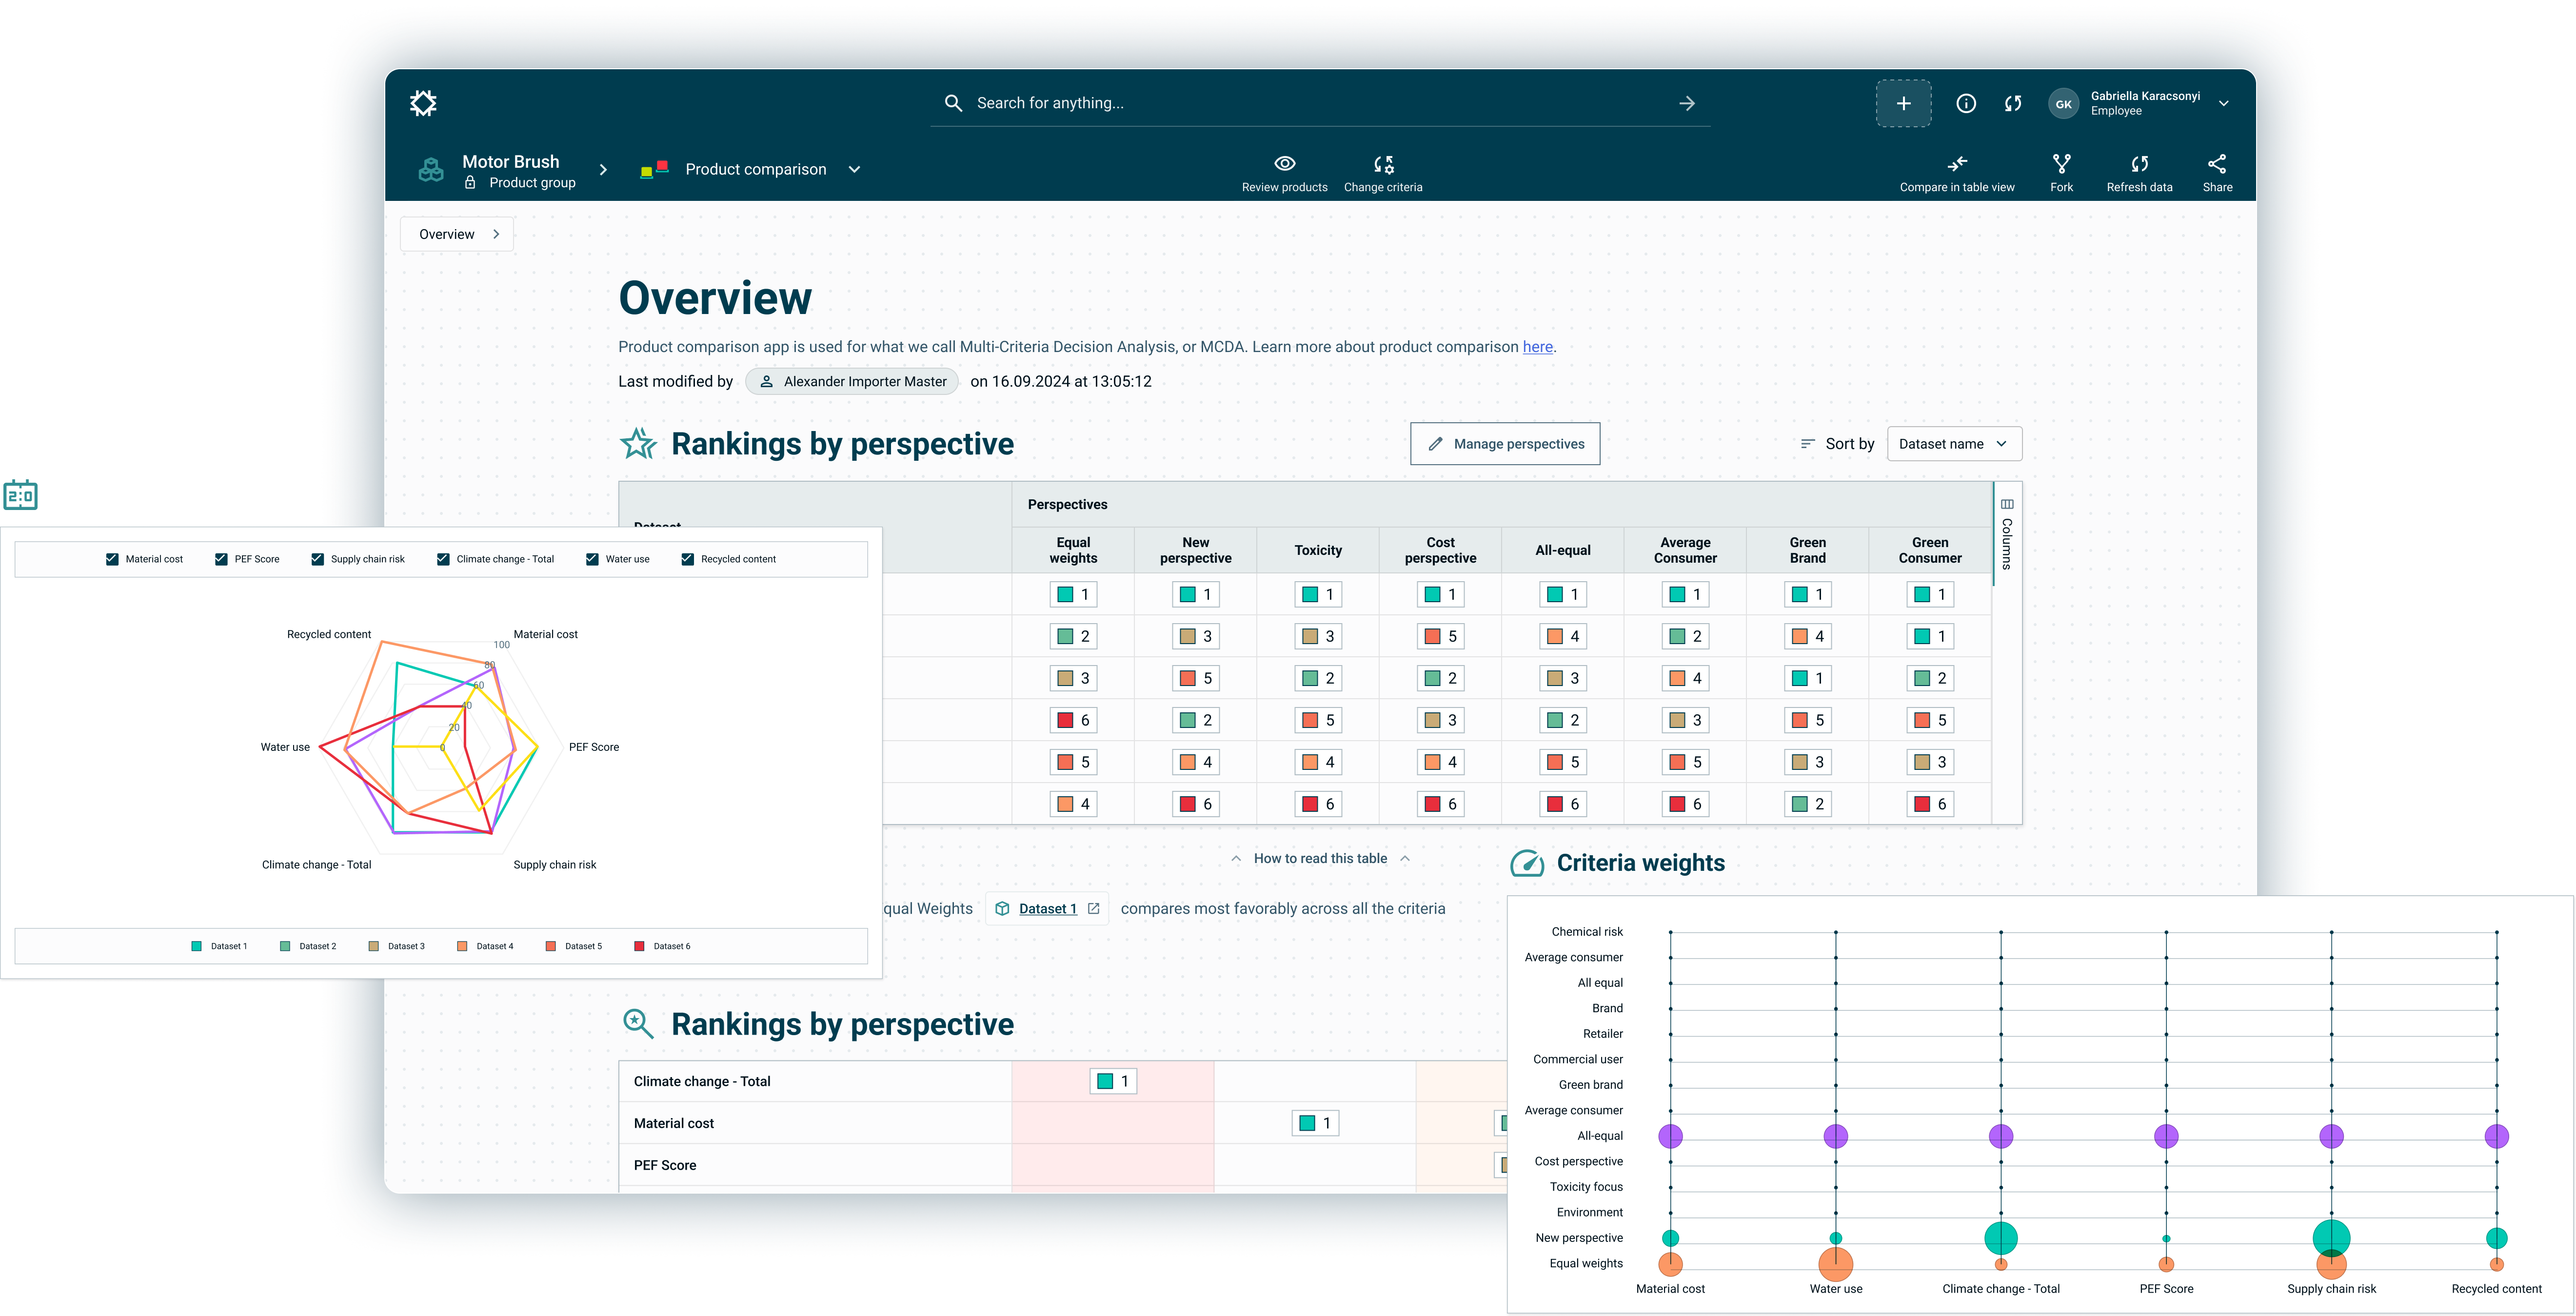
Task: Click the GK user avatar
Action: (2063, 104)
